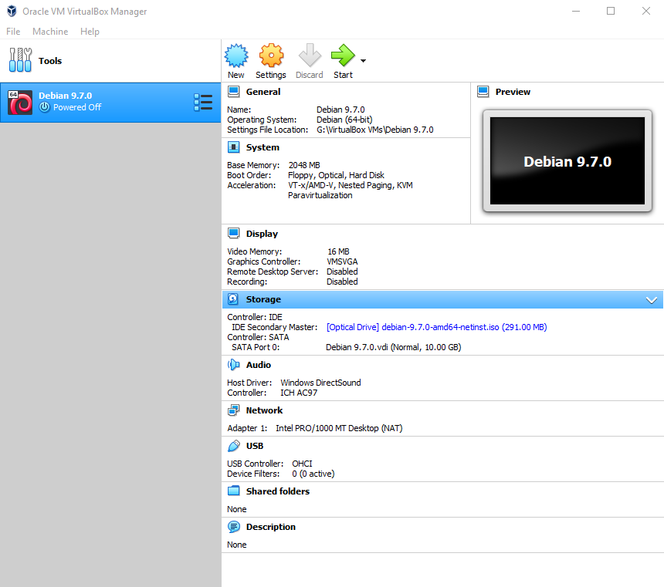Click the Remote Desktop Server Disabled value

point(342,272)
